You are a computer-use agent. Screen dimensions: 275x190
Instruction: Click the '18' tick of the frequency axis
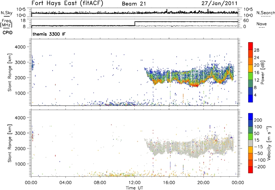[23, 21]
